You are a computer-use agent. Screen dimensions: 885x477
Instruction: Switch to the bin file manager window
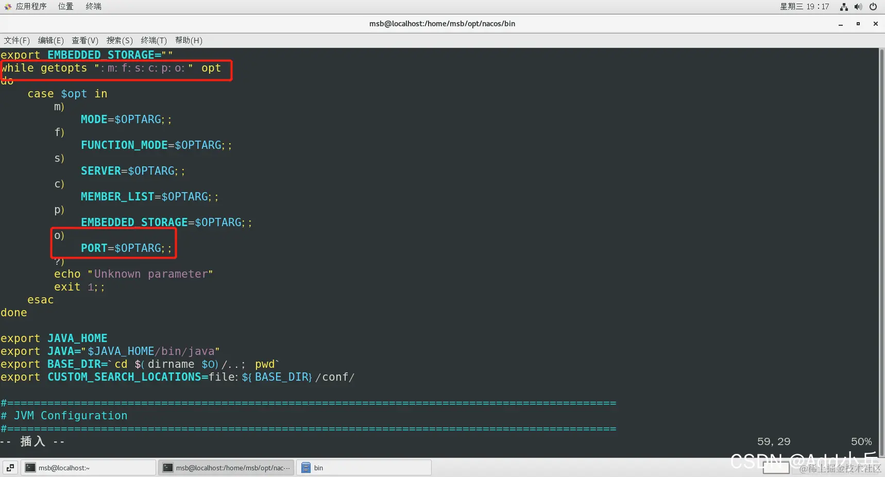[364, 468]
